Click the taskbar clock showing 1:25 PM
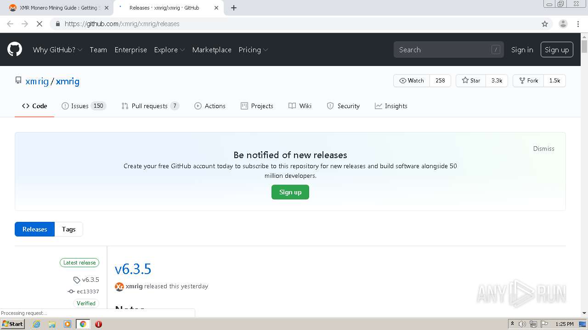The width and height of the screenshot is (588, 330). coord(565,324)
